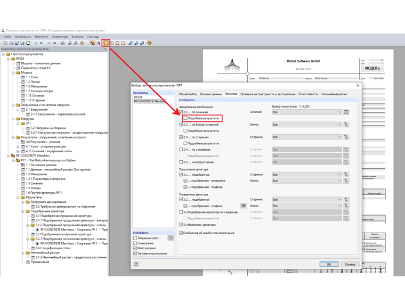Open the Файл menu
The image size is (405, 304).
pyautogui.click(x=7, y=37)
